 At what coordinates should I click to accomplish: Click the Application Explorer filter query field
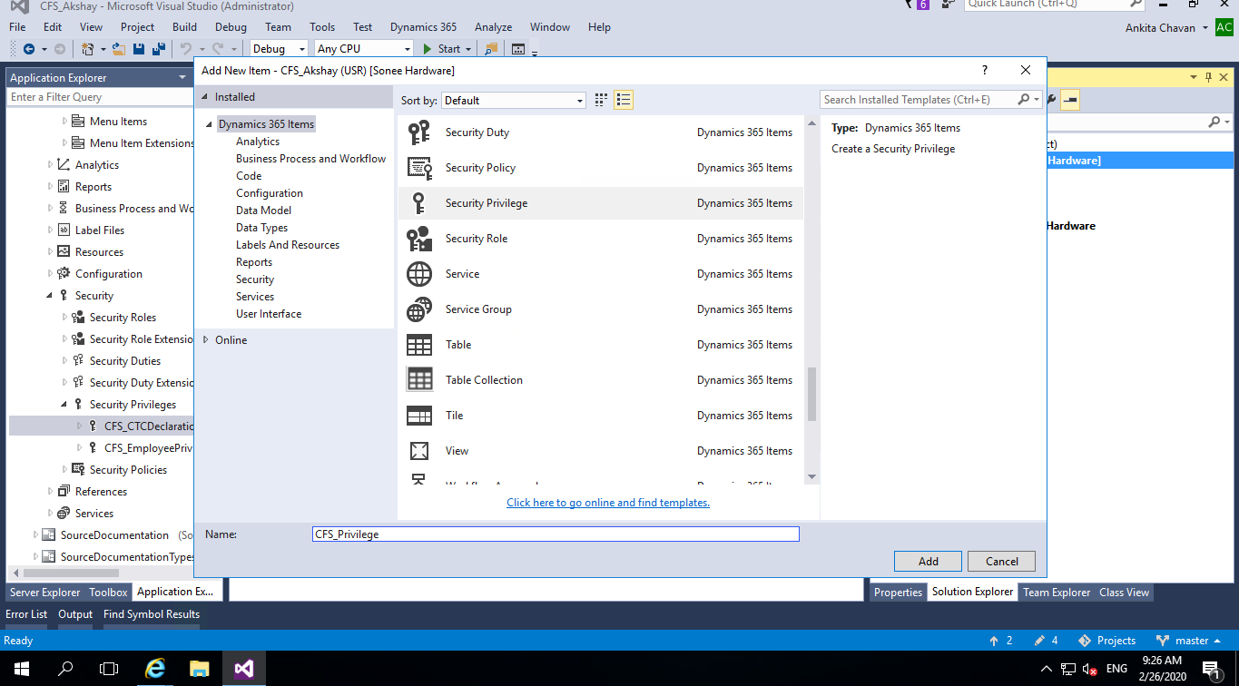tap(99, 97)
